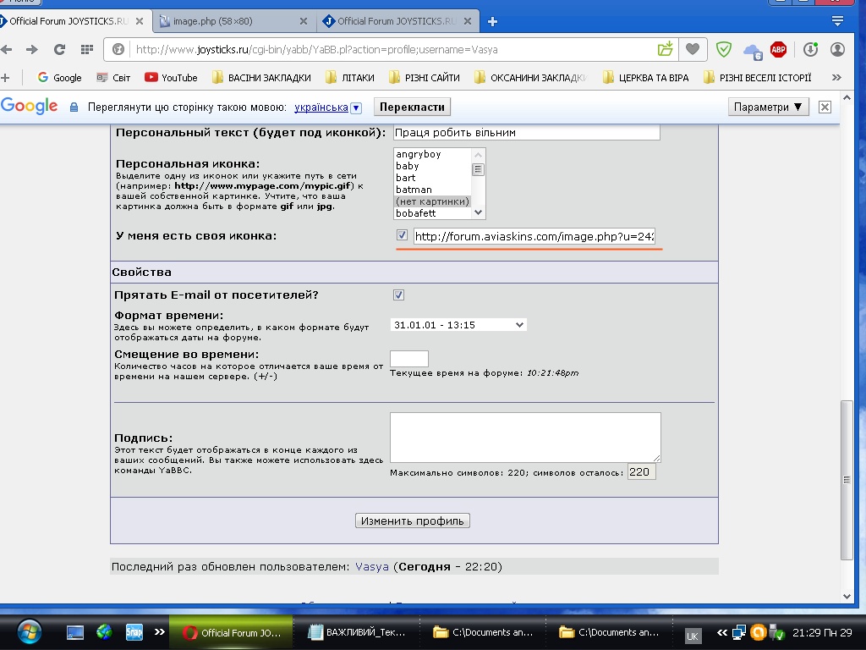Open the ЛІТАКИ bookmark folder
The image size is (866, 650).
click(350, 78)
